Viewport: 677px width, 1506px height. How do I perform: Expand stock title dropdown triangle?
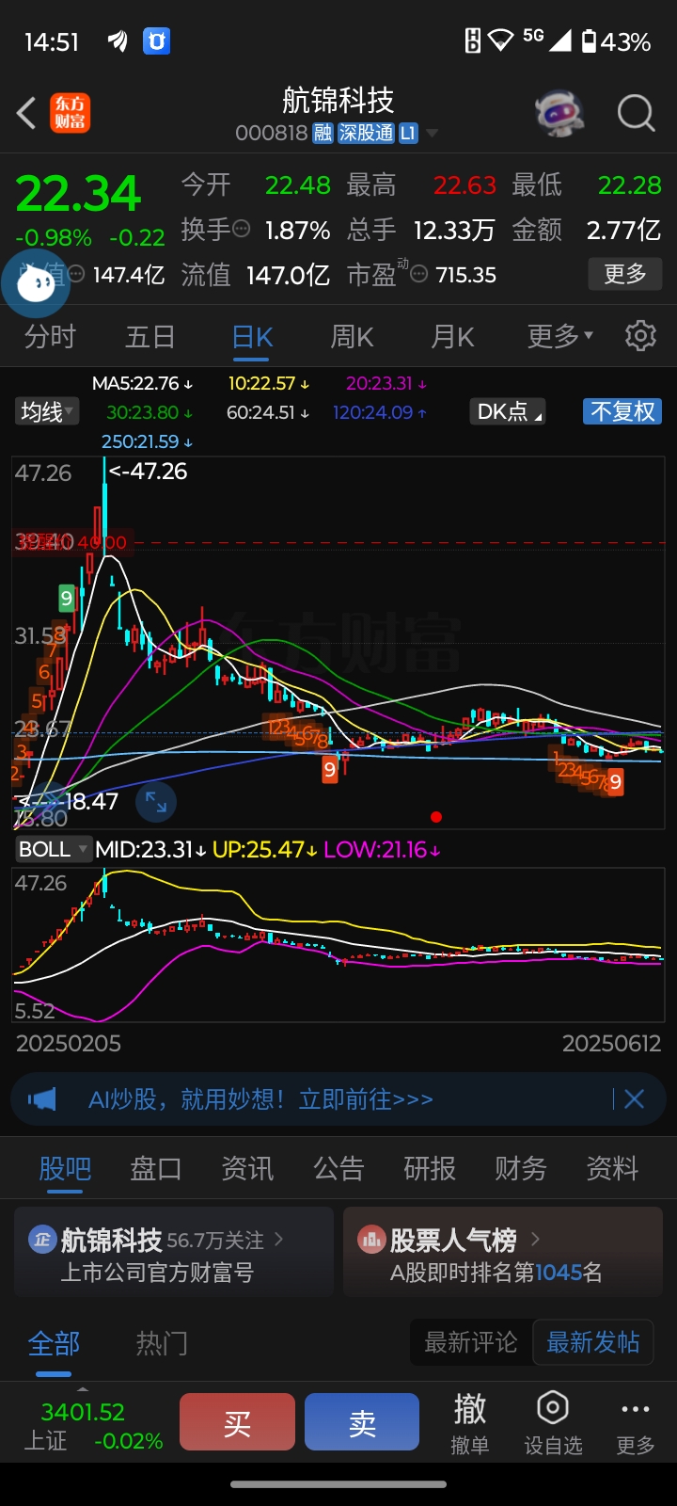[x=432, y=134]
